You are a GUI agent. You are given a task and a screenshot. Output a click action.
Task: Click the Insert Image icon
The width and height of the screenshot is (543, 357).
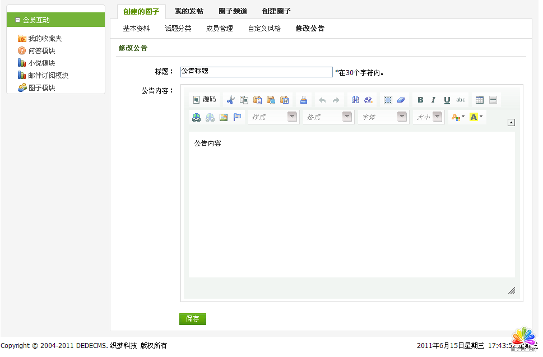pyautogui.click(x=224, y=117)
